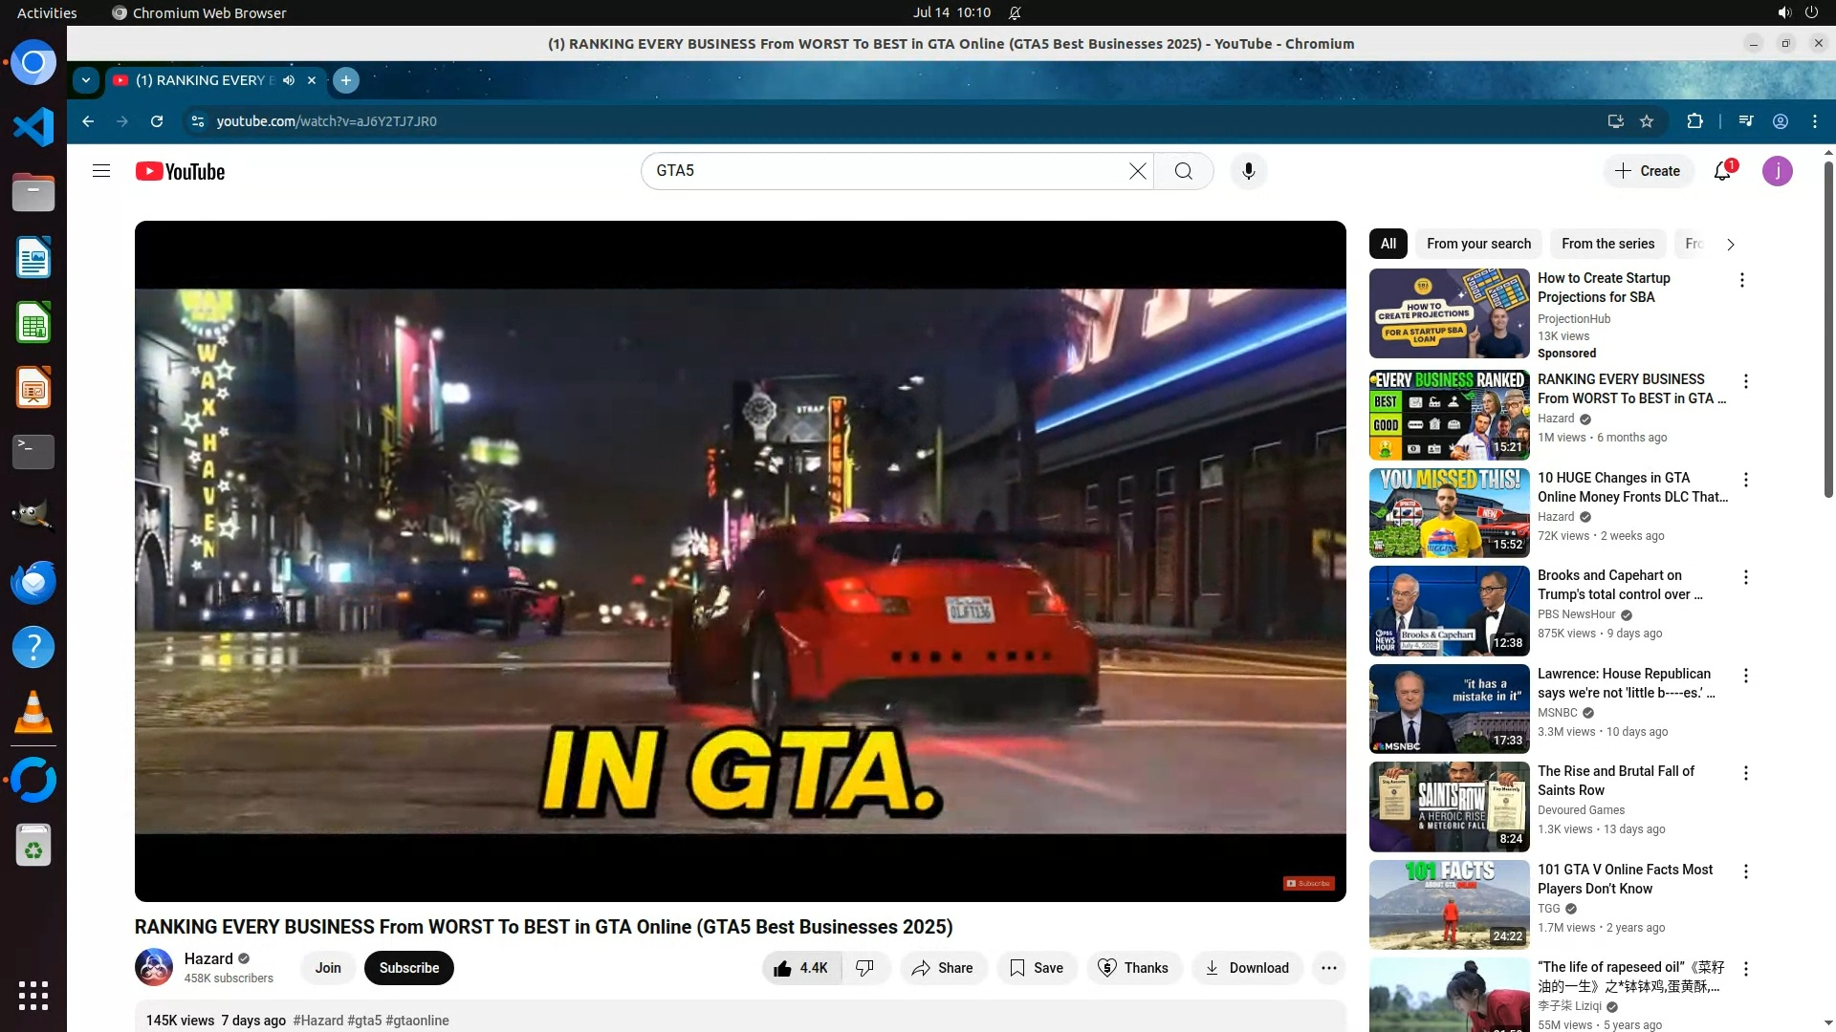Open the YouTube notifications bell
The height and width of the screenshot is (1032, 1836).
(1722, 171)
